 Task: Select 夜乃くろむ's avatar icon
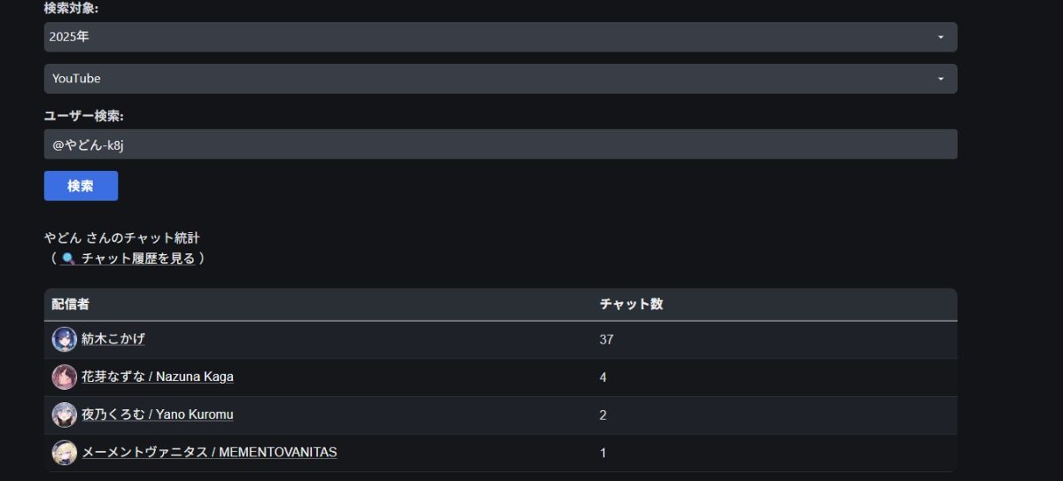65,415
